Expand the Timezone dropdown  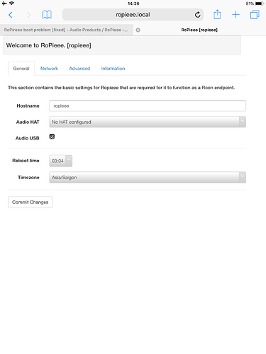pyautogui.click(x=148, y=178)
